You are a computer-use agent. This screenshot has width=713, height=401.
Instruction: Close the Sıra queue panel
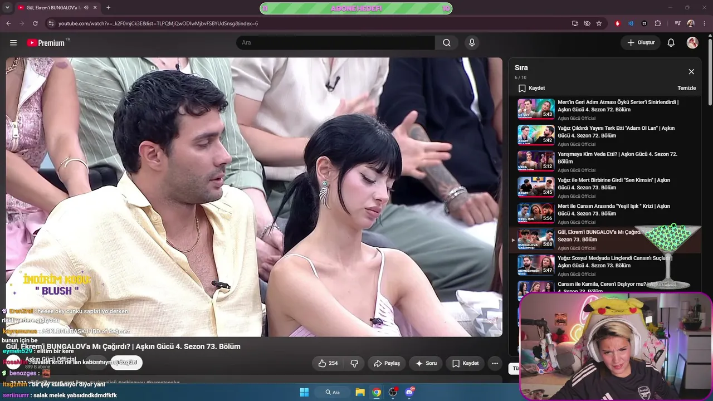pos(691,72)
